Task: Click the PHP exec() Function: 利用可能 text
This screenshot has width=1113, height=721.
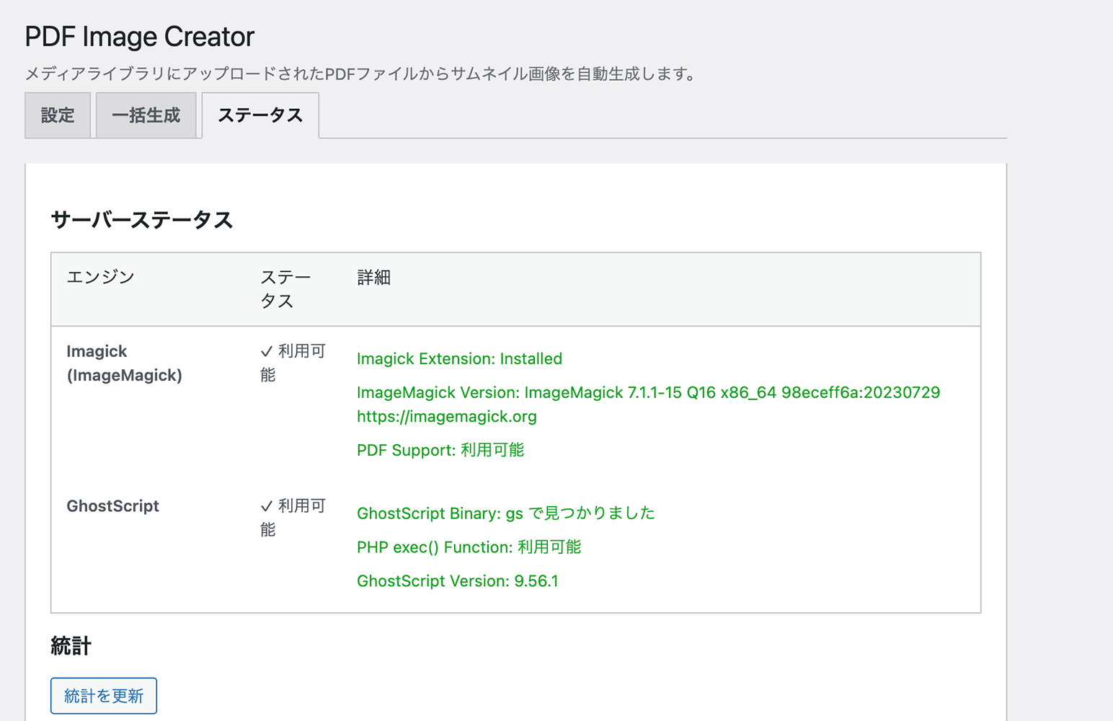Action: (470, 547)
